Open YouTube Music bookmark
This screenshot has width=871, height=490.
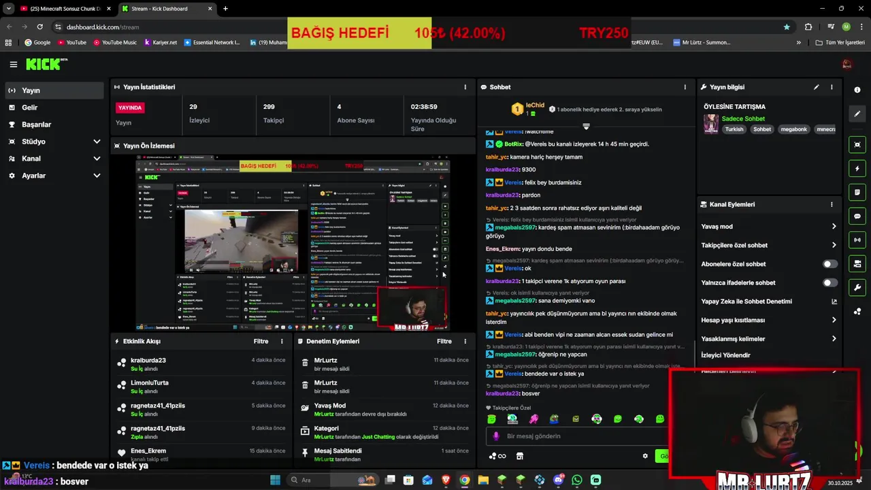[114, 42]
